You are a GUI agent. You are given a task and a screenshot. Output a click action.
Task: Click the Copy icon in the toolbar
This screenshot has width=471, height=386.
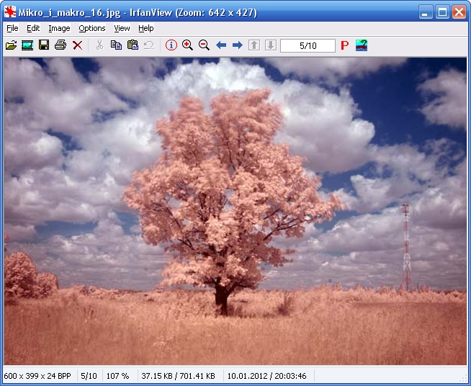[x=116, y=45]
